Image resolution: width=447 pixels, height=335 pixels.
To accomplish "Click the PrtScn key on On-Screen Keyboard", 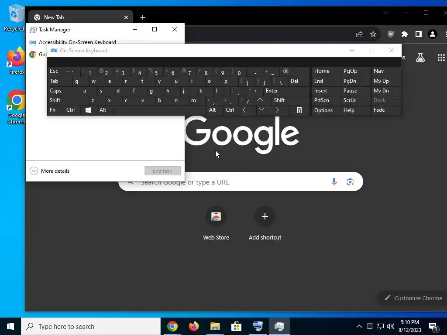I will click(327, 100).
